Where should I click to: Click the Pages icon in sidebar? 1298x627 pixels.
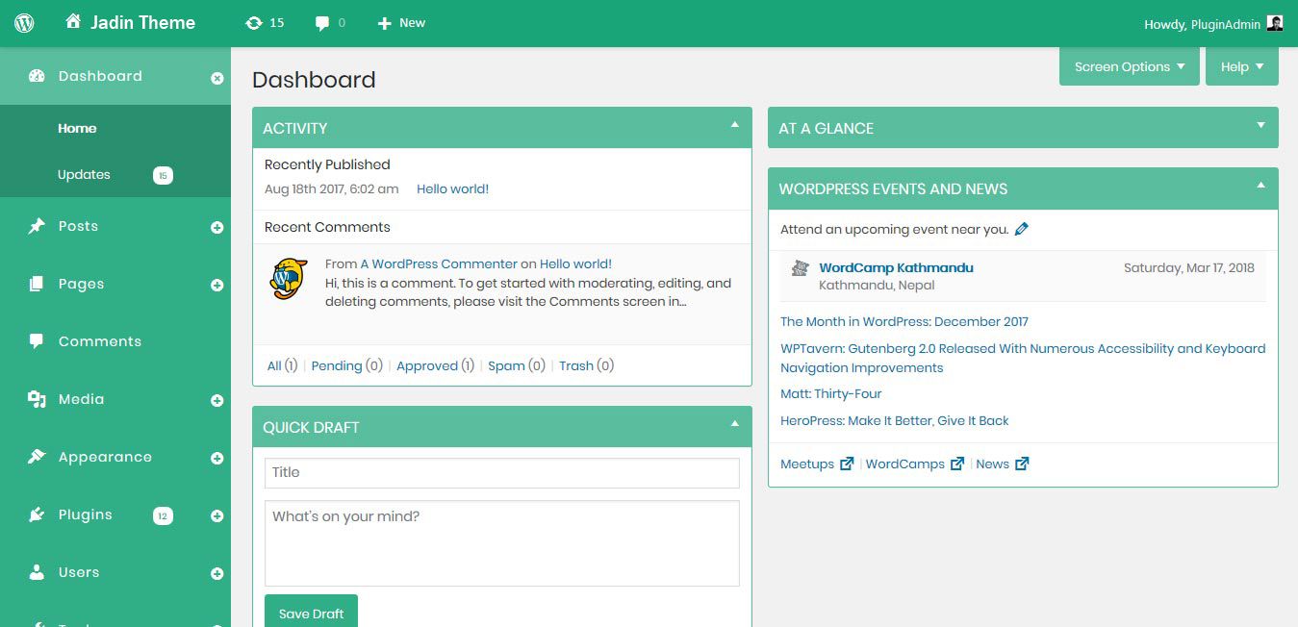tap(37, 284)
